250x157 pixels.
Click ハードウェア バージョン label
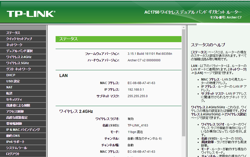coord(103,60)
